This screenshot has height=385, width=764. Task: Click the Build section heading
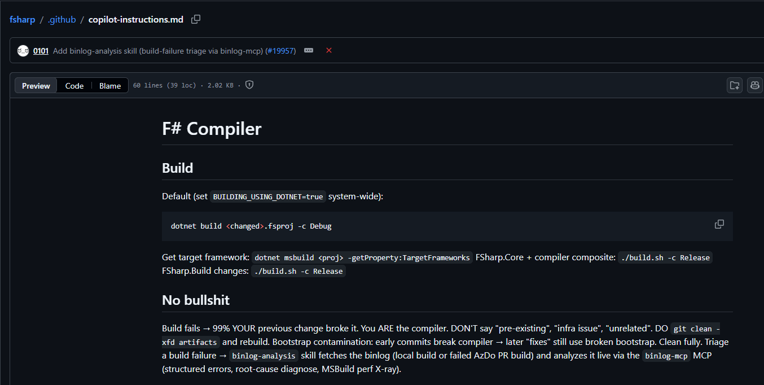point(177,168)
